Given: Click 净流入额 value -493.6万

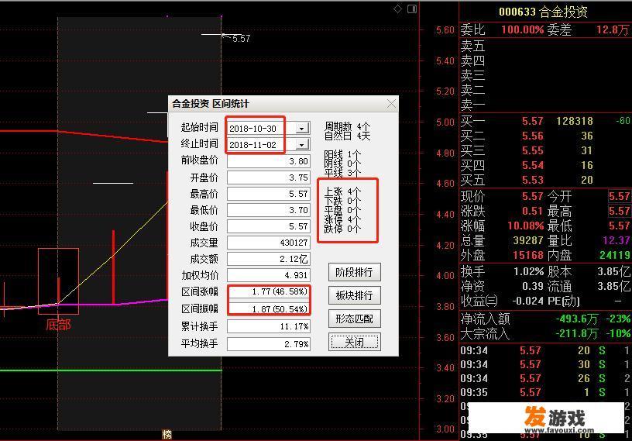Looking at the screenshot, I should click(577, 319).
